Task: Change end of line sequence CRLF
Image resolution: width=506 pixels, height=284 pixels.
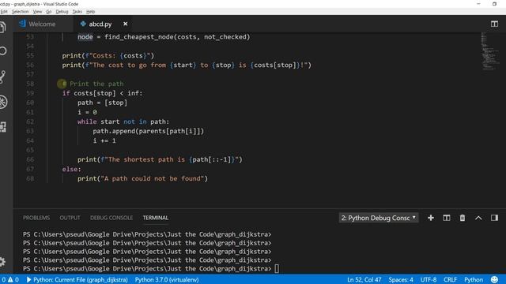Action: coord(450,279)
